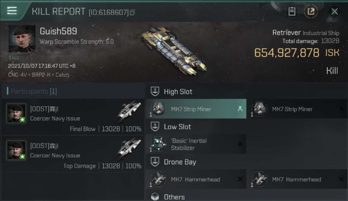Open the Participants [1] tab
The height and width of the screenshot is (201, 348).
[x=32, y=91]
